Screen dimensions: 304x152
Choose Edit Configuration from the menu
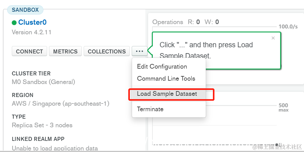[162, 66]
